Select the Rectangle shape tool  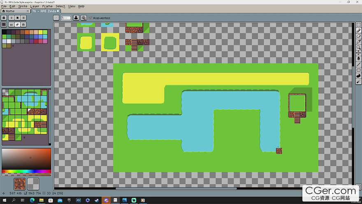[358, 70]
